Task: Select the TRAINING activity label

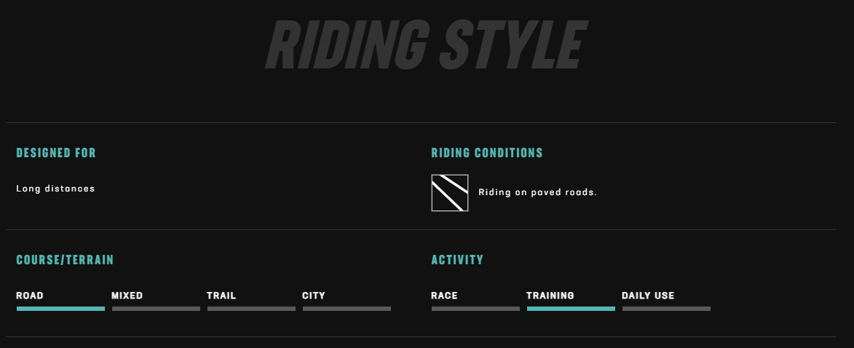Action: (x=550, y=296)
